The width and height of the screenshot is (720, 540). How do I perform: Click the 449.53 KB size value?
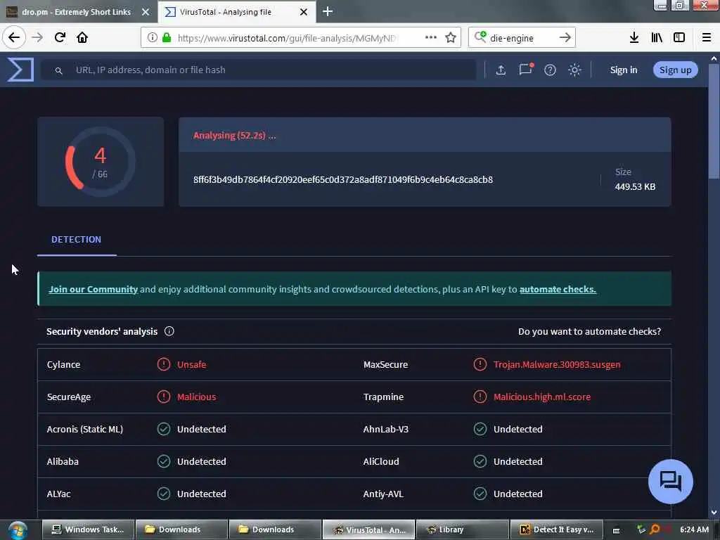click(635, 186)
